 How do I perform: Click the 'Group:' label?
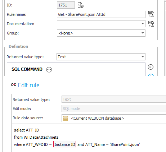[x=13, y=33]
